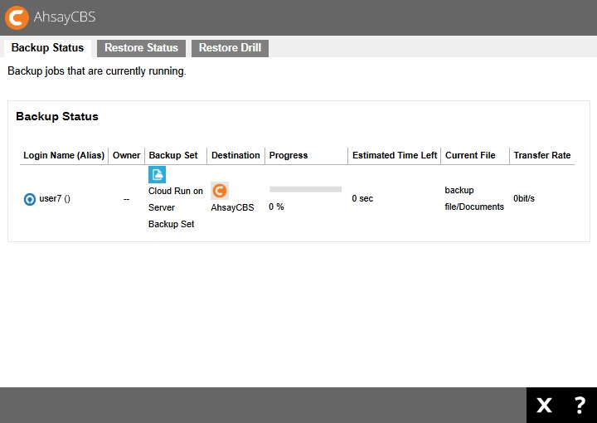The image size is (597, 423).
Task: Click the user7 account icon
Action: tap(30, 199)
